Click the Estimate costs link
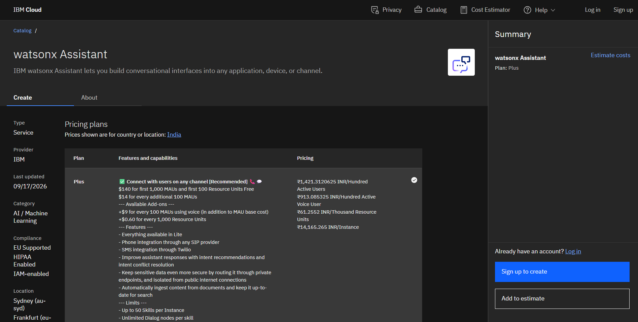This screenshot has height=322, width=638. (x=610, y=55)
